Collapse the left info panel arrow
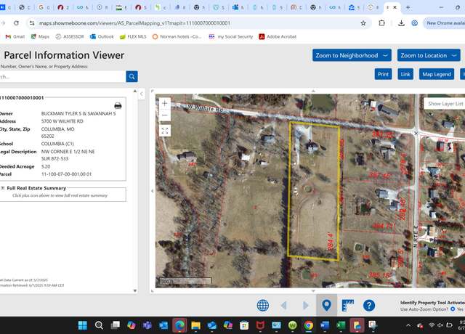This screenshot has width=465, height=334. click(x=142, y=94)
